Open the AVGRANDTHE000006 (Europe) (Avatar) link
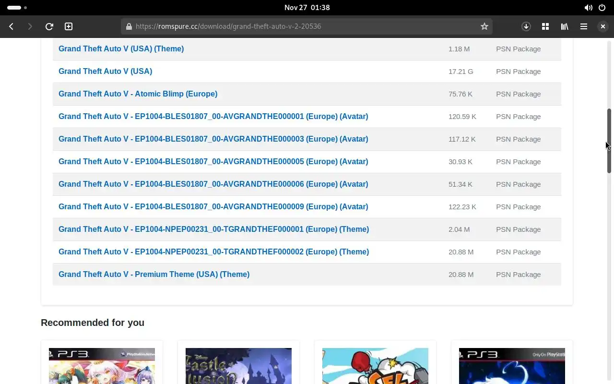This screenshot has width=614, height=384. coord(213,184)
